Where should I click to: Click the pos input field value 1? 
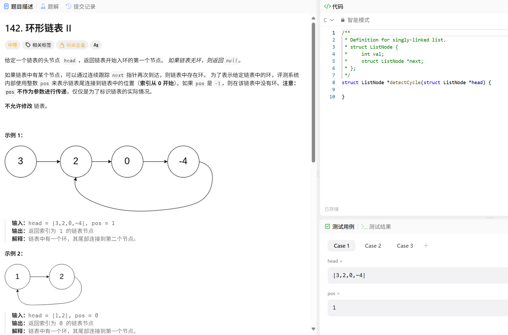[x=418, y=308]
